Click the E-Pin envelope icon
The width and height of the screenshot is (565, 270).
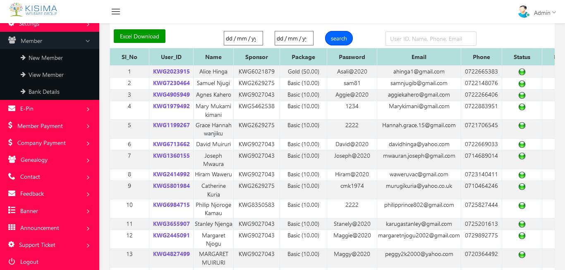point(12,109)
